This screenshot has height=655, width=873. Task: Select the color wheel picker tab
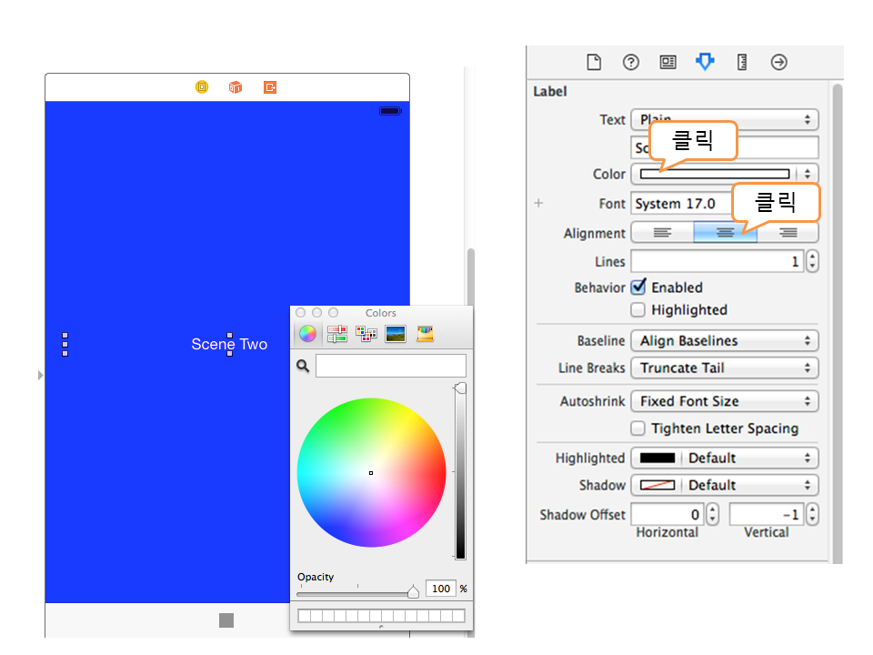(x=308, y=334)
